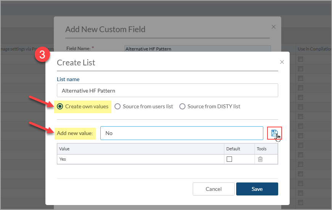Image resolution: width=332 pixels, height=210 pixels.
Task: Choose Source from DISTY list option
Action: point(182,106)
